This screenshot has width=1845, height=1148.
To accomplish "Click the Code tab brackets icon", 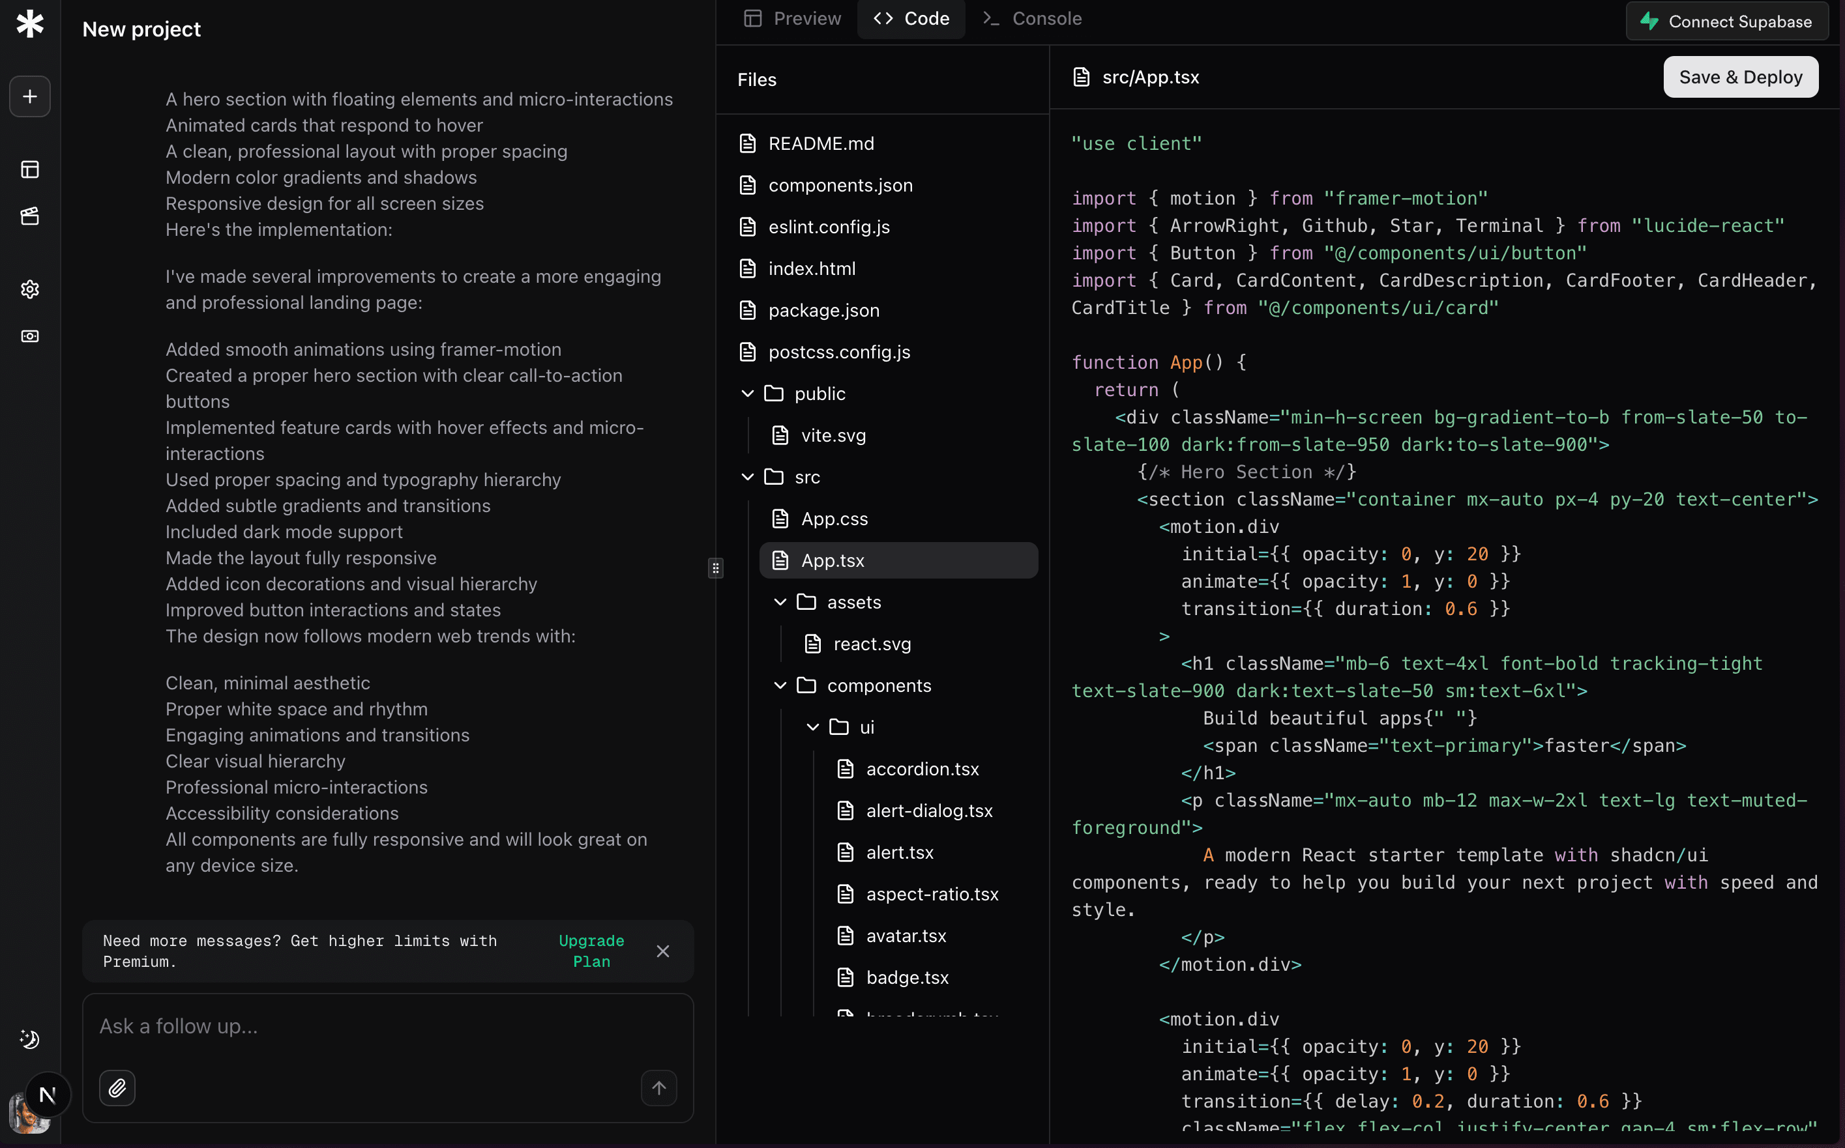I will click(883, 18).
